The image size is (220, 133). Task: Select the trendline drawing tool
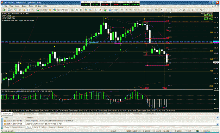(x=180, y=10)
